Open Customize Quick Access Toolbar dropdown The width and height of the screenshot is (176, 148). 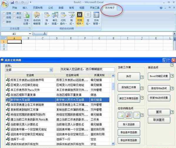tap(31, 2)
